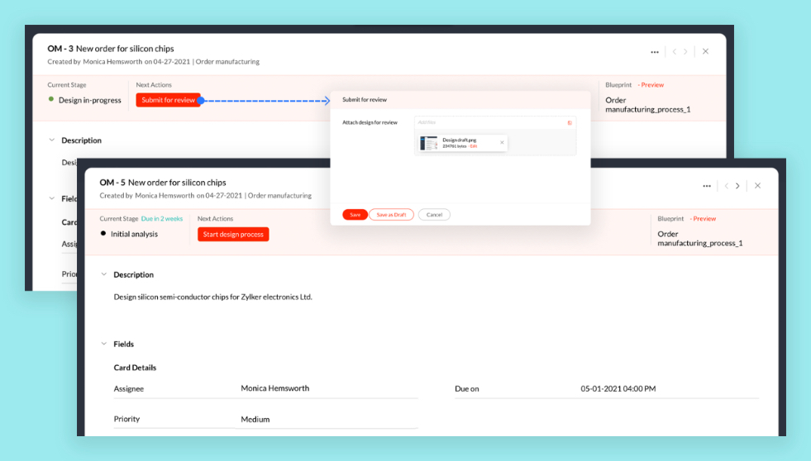
Task: Open Blueprint Preview link on OM-3 card
Action: (x=652, y=85)
